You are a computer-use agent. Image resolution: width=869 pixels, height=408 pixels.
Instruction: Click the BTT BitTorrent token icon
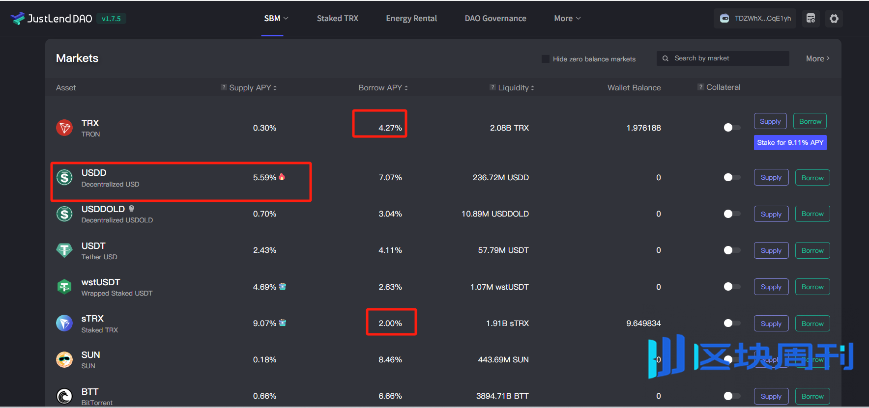[x=64, y=396]
